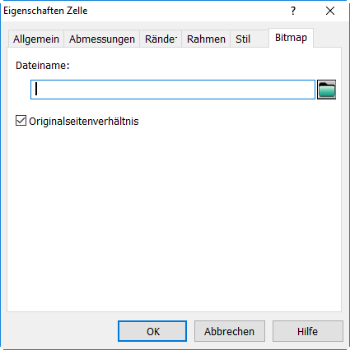The width and height of the screenshot is (350, 350).
Task: Go to the Rahmen tab
Action: (206, 39)
